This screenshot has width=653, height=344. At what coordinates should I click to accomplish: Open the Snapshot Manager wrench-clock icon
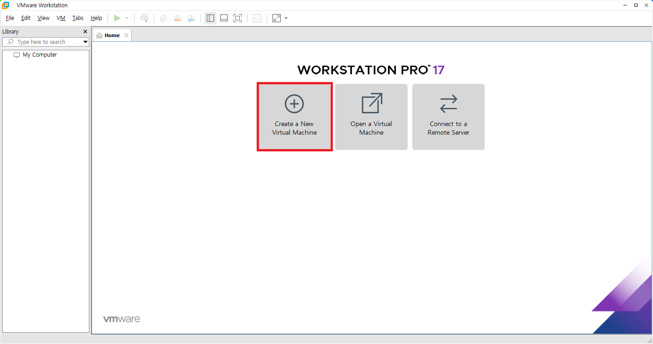pos(191,18)
